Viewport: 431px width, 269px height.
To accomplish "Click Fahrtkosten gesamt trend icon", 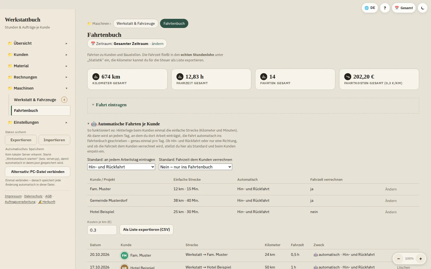I will point(348,77).
